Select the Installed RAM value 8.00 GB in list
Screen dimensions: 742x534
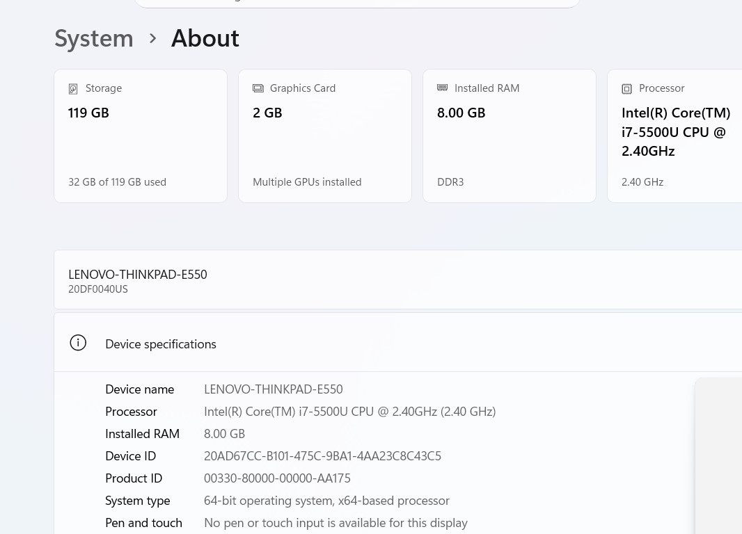pyautogui.click(x=224, y=434)
